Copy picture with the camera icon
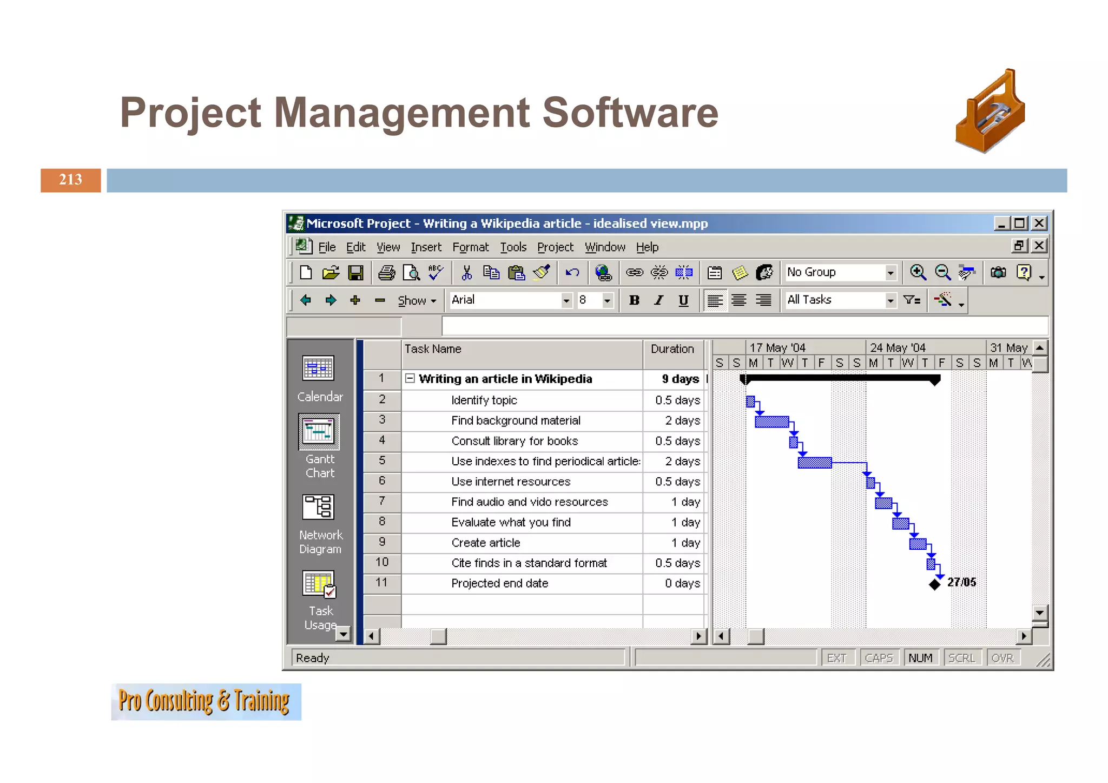1108x783 pixels. click(x=998, y=272)
